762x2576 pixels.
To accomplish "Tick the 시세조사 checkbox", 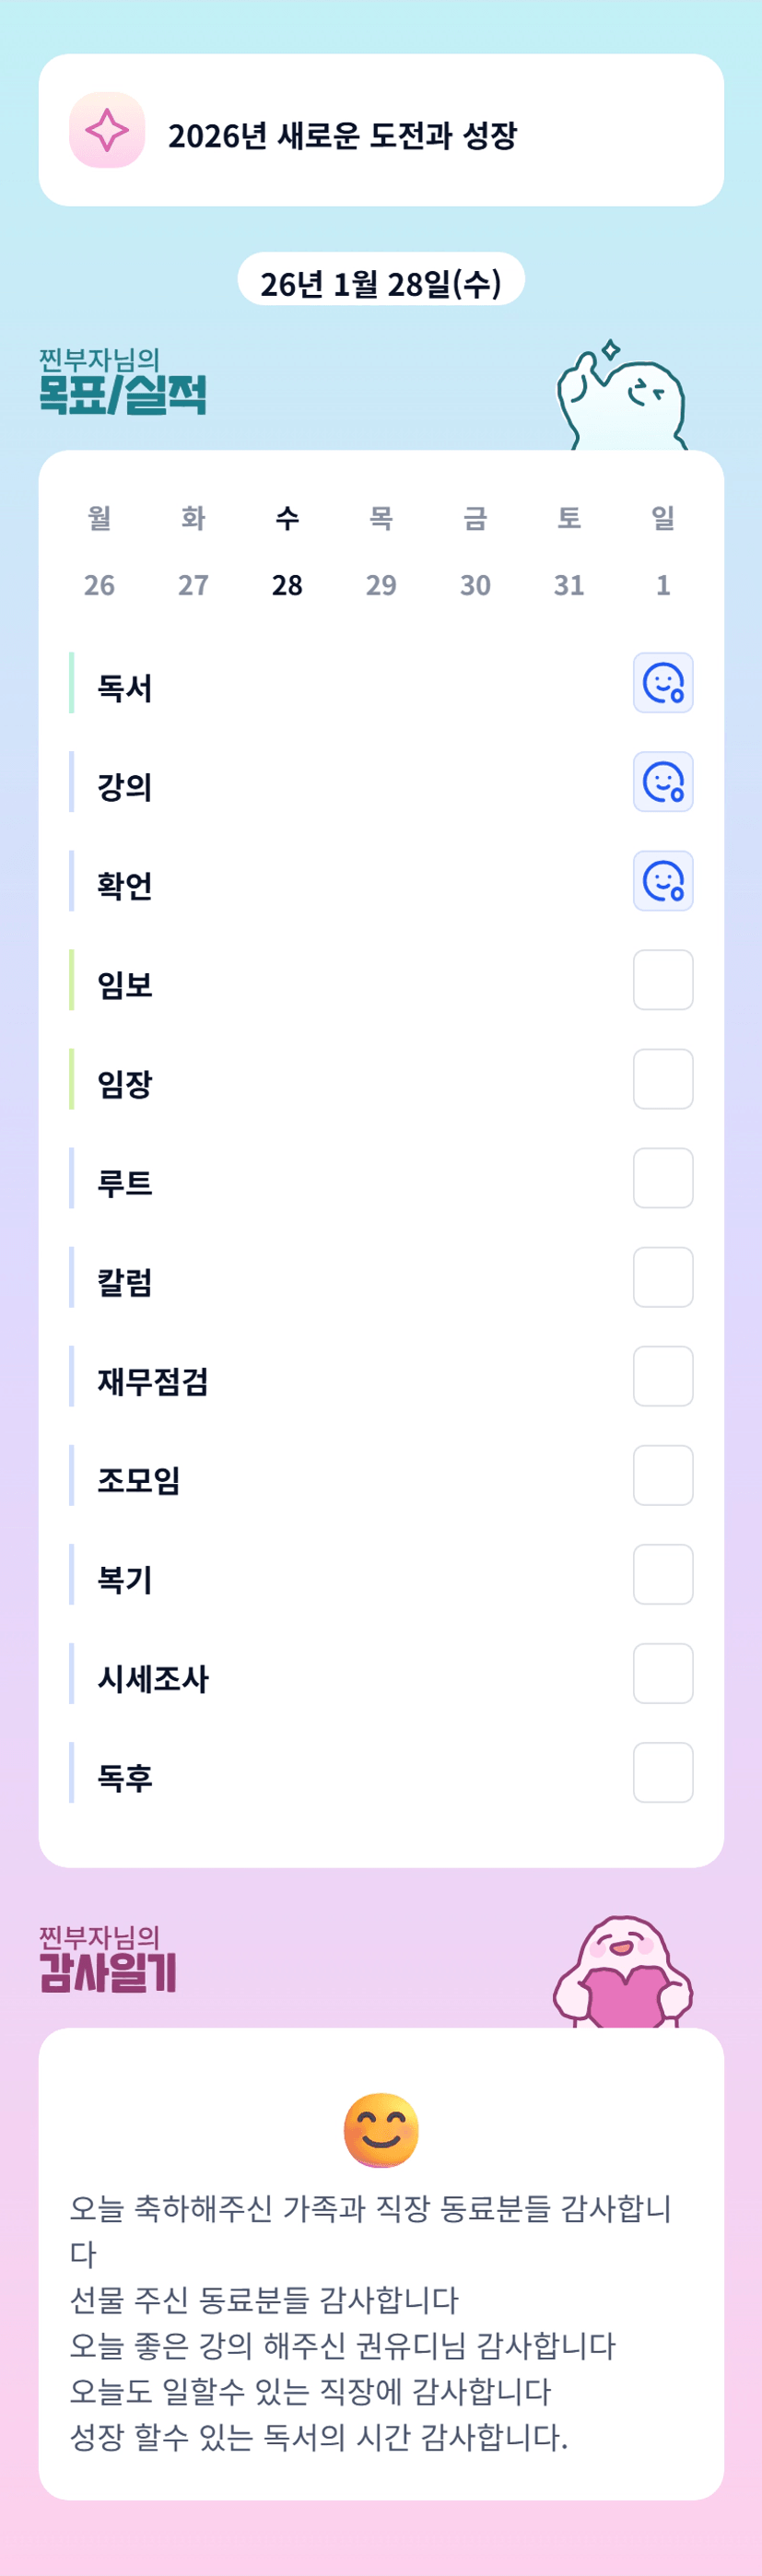I will (663, 1674).
